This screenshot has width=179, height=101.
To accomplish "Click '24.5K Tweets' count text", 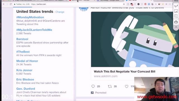I will coord(24,65).
